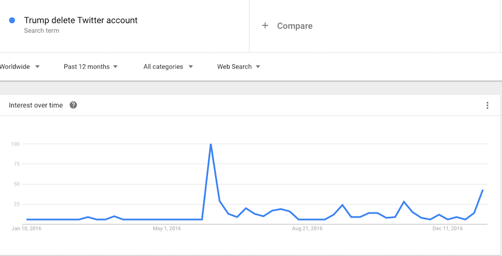Open the Past 12 months time range dropdown
The image size is (502, 256).
point(91,67)
